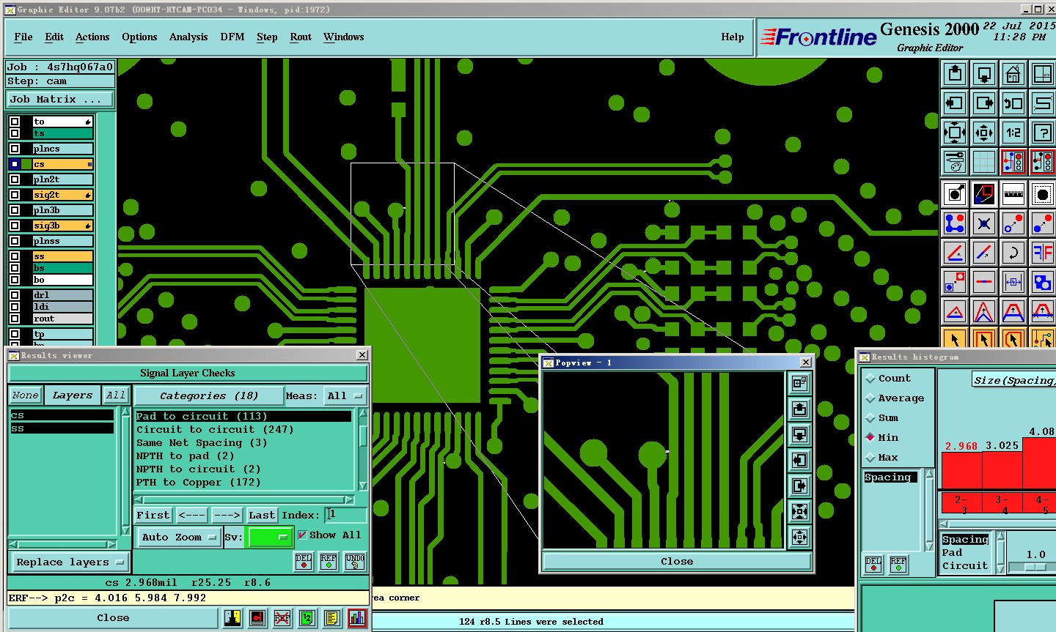This screenshot has height=632, width=1056.
Task: Click the zoom out arrows icon
Action: (x=955, y=133)
